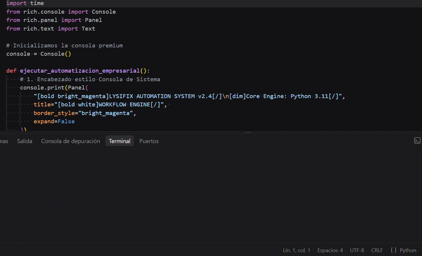Image resolution: width=422 pixels, height=256 pixels.
Task: Click 'Panel' in rich.panel import line
Action: tap(93, 20)
